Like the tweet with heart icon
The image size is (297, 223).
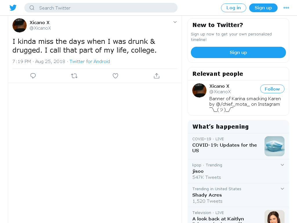[x=115, y=76]
